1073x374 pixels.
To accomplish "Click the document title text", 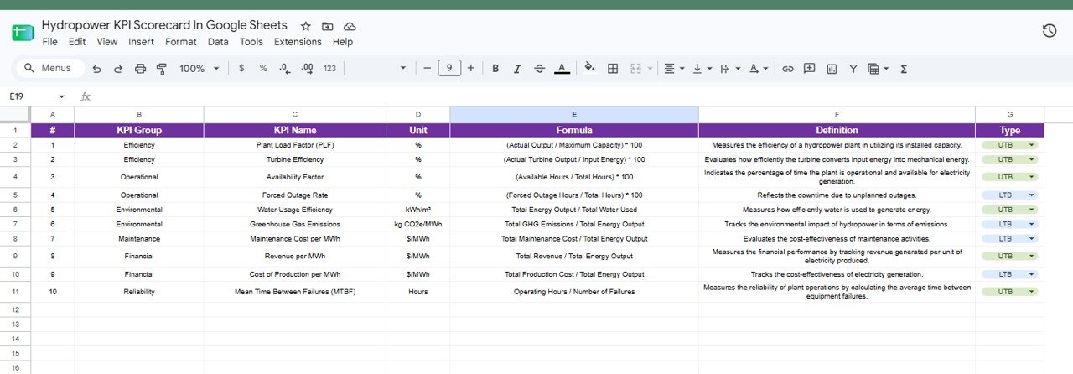I will [164, 25].
